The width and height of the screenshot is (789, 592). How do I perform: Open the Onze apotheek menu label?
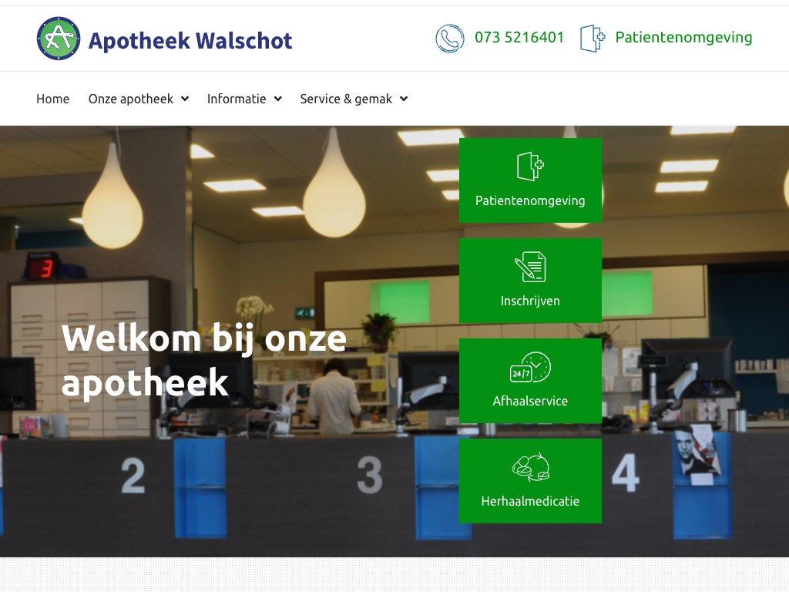tap(131, 99)
